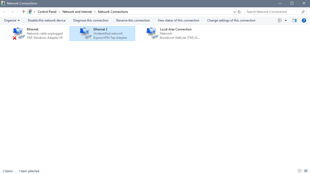Close the Network Connections window

coord(304,3)
